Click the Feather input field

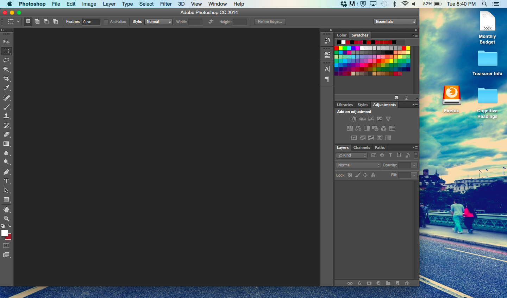point(91,22)
